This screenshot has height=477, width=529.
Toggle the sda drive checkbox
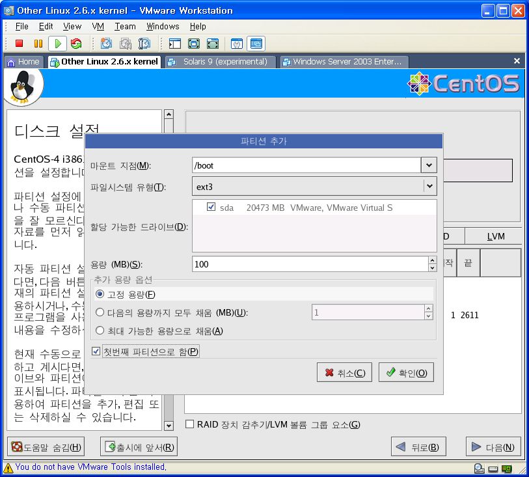click(x=211, y=207)
